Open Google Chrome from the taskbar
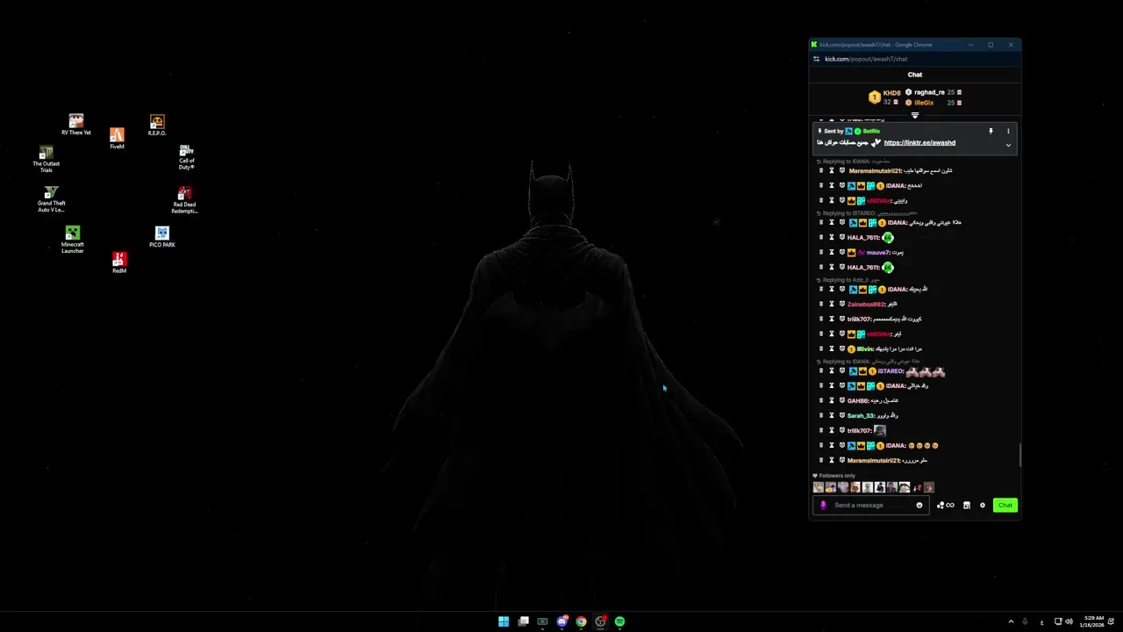The image size is (1123, 632). click(581, 621)
